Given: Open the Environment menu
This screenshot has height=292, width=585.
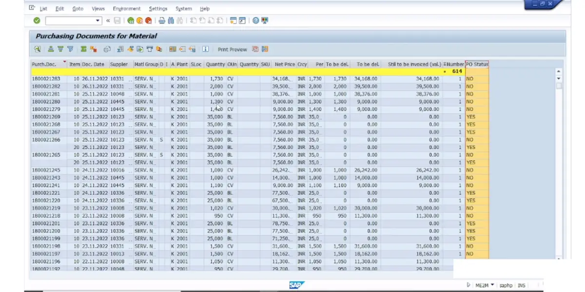Looking at the screenshot, I should [126, 9].
